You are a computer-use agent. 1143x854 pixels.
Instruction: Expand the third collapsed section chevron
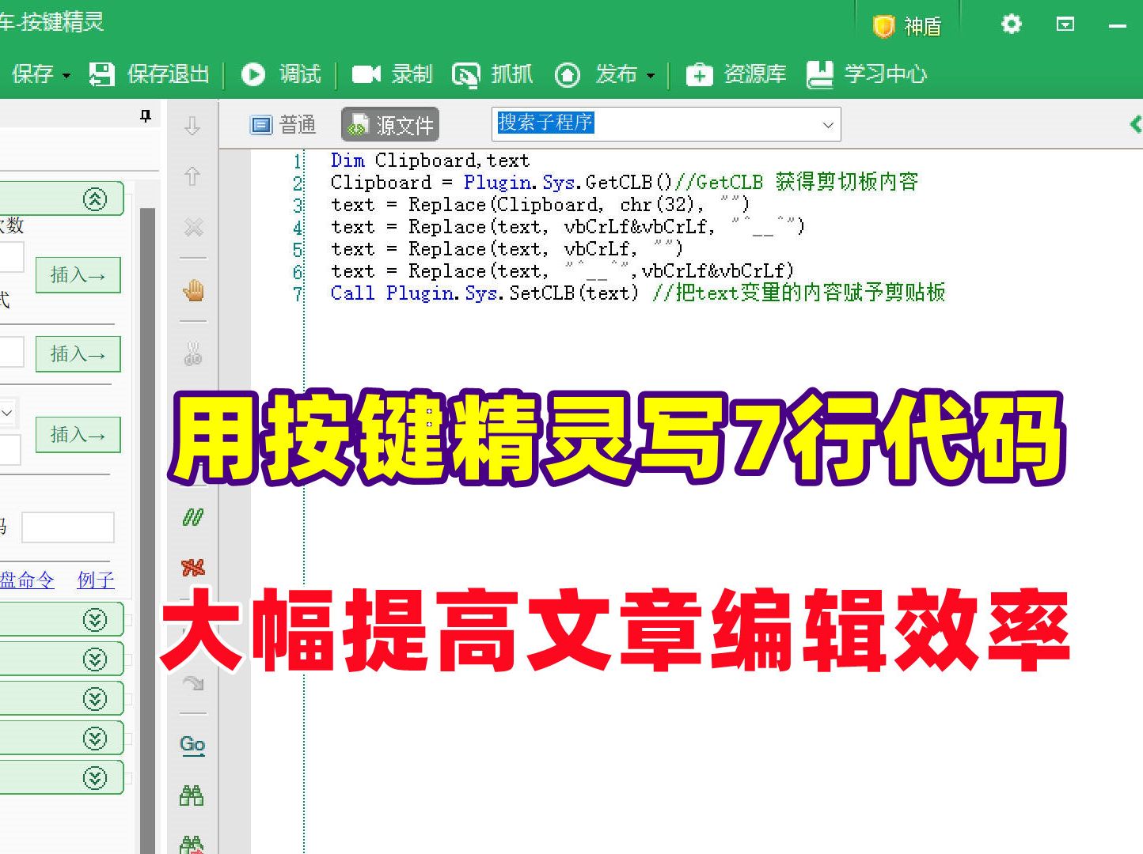(x=95, y=698)
